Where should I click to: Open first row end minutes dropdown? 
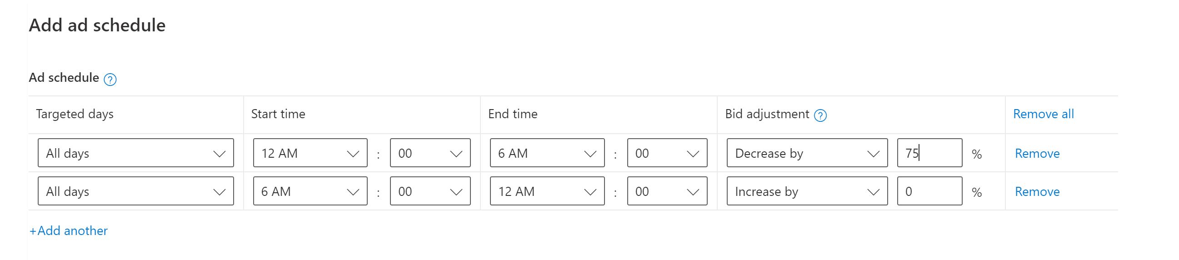click(x=667, y=153)
